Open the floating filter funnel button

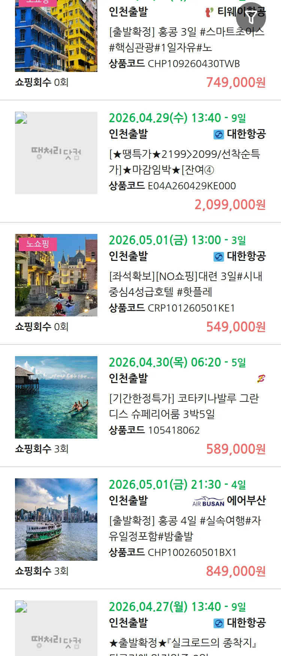251,17
